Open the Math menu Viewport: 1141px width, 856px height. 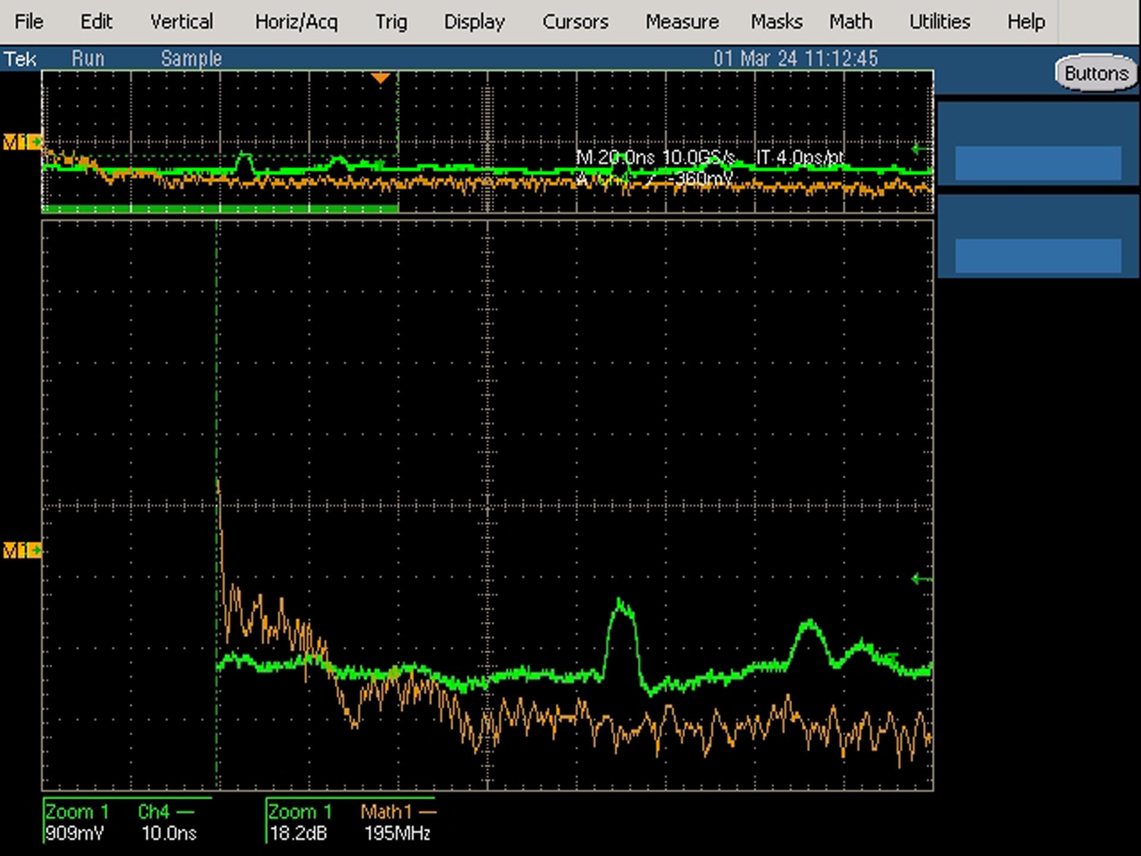[851, 22]
